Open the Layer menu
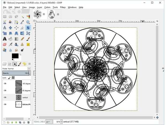Image resolution: width=166 pixels, height=125 pixels. 40,7
